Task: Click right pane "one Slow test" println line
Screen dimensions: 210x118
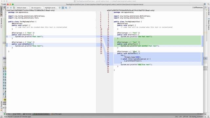Action: [136, 65]
